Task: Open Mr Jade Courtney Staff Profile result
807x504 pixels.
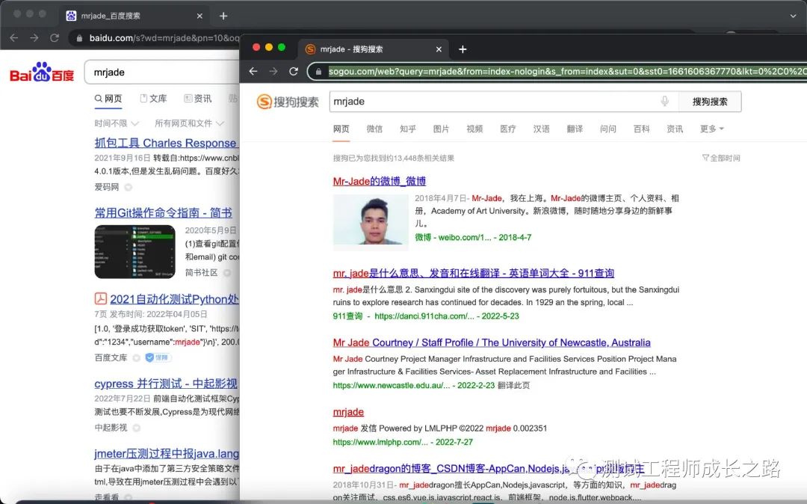Action: (x=492, y=343)
